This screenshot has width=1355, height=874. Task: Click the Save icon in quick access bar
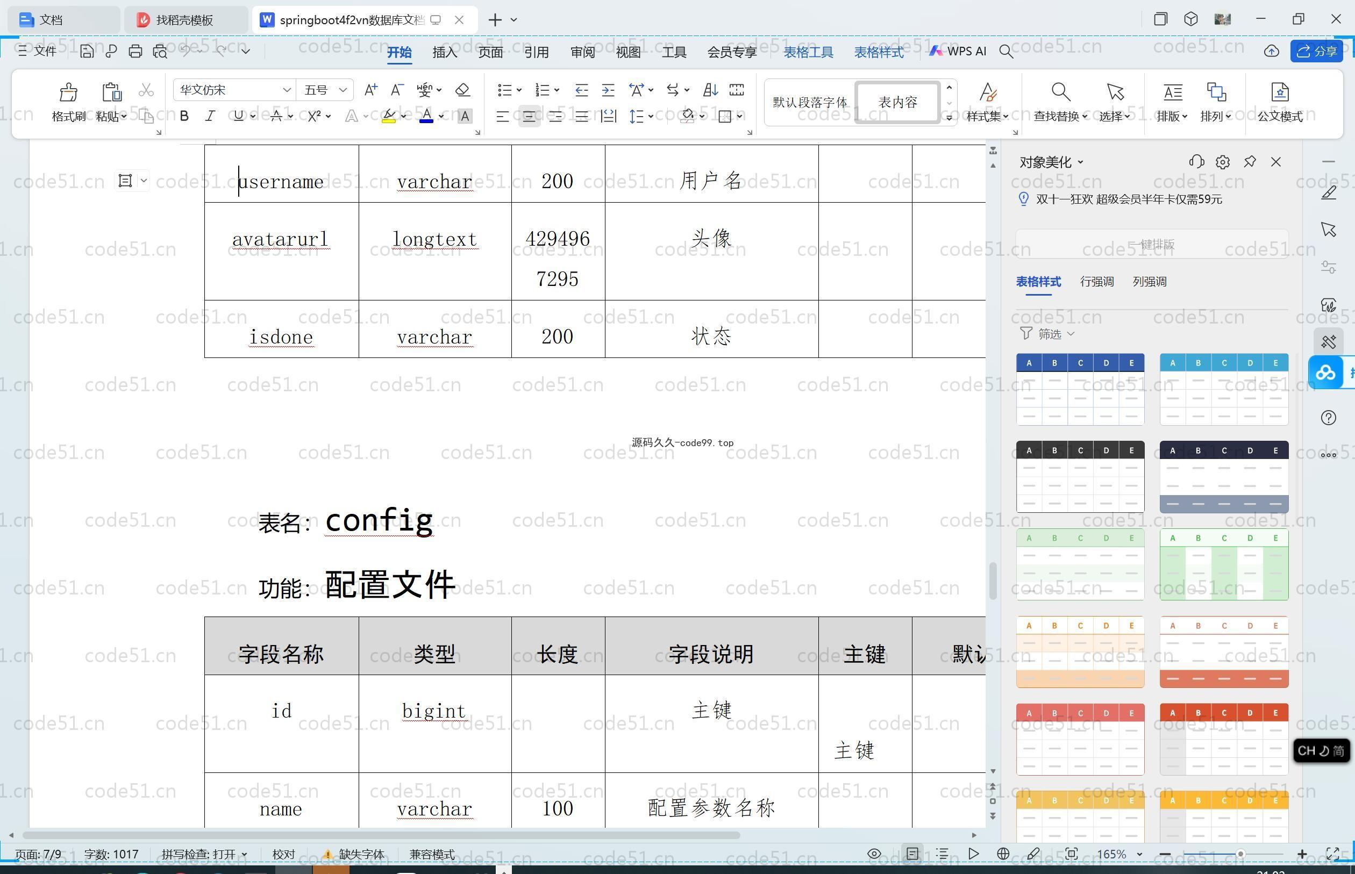(x=86, y=51)
